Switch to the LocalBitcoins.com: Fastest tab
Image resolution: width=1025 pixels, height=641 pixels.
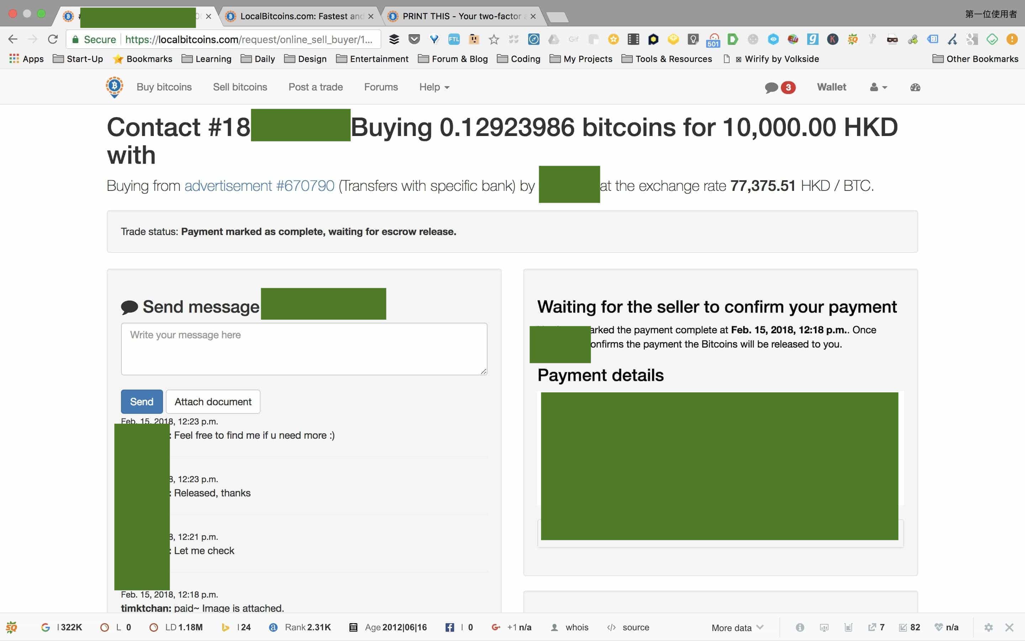click(301, 16)
